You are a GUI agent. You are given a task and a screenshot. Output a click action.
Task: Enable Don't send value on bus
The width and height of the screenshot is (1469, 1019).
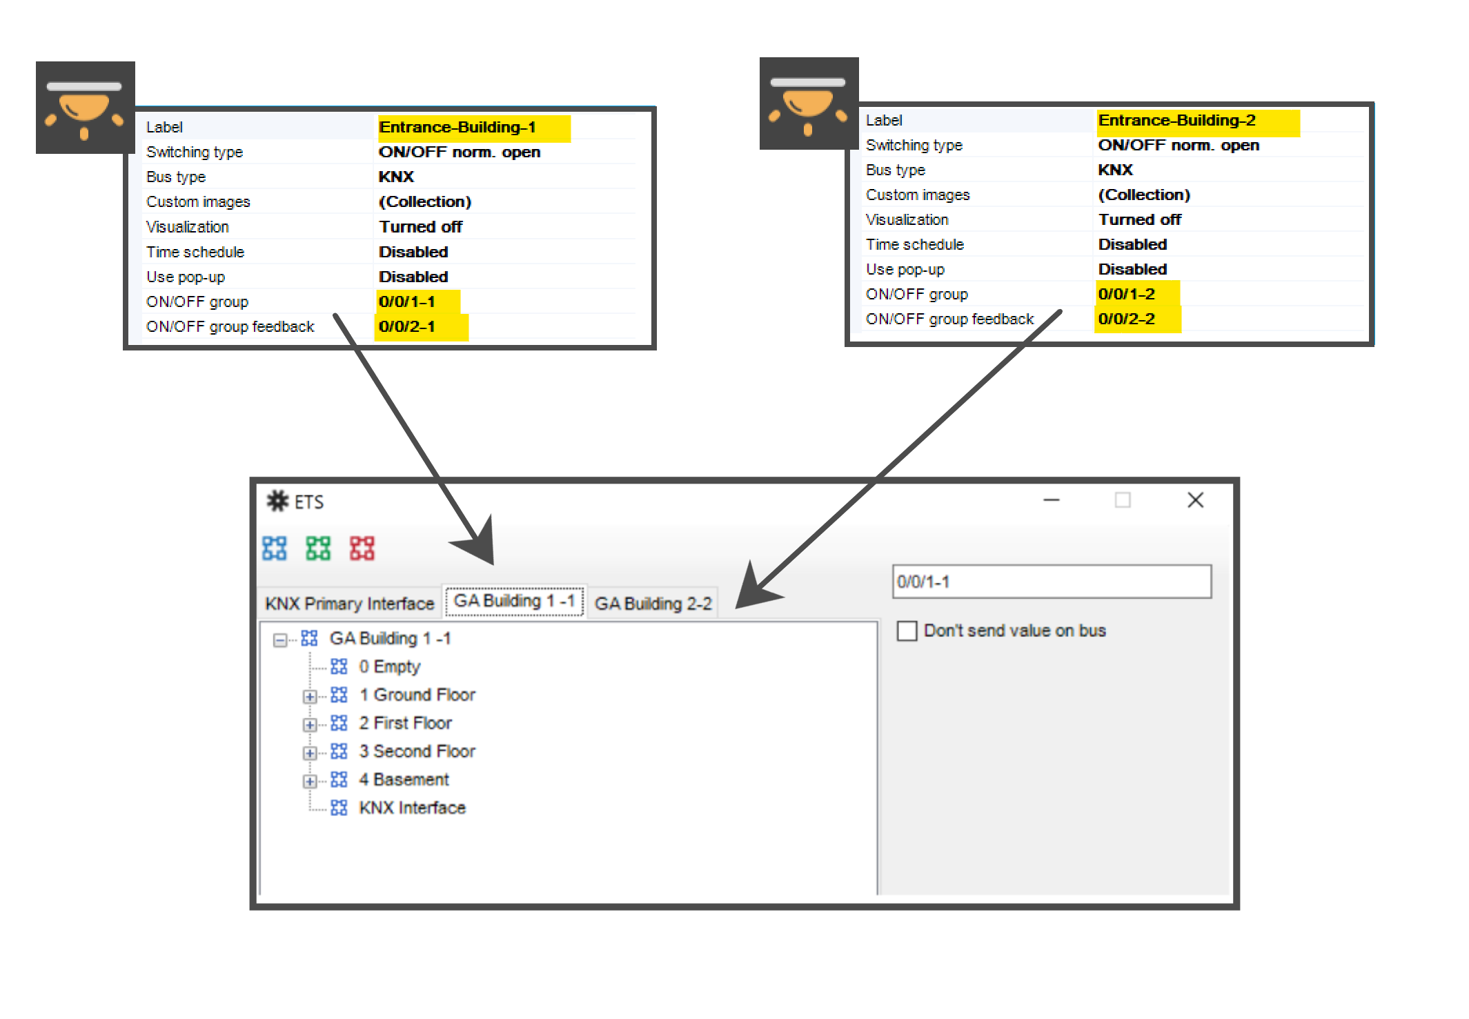click(907, 631)
